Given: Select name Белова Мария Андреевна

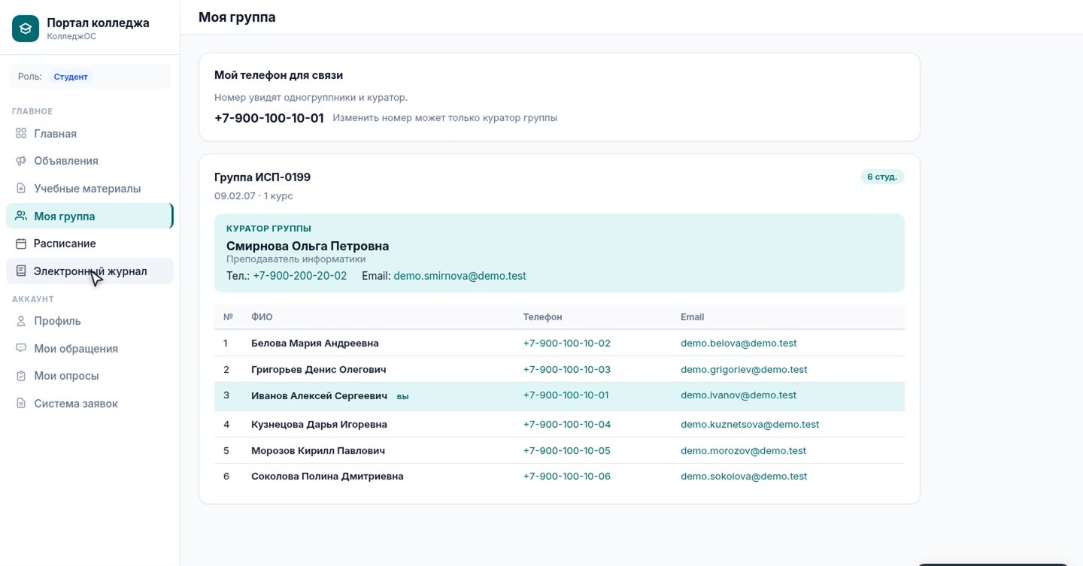Looking at the screenshot, I should coord(314,343).
